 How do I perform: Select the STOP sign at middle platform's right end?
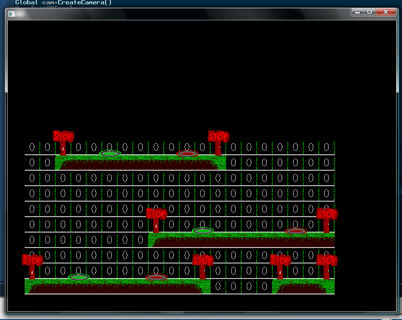pyautogui.click(x=326, y=214)
